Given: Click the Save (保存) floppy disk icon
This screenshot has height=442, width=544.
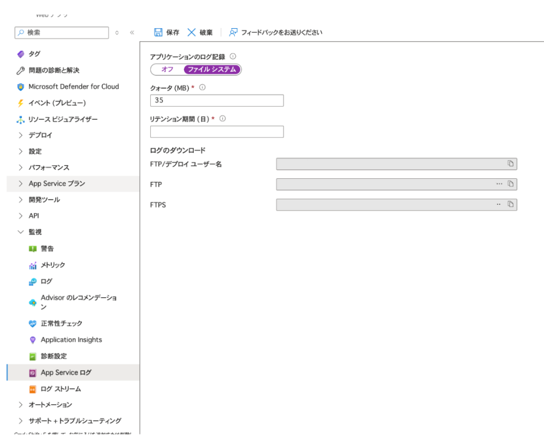Looking at the screenshot, I should 158,32.
